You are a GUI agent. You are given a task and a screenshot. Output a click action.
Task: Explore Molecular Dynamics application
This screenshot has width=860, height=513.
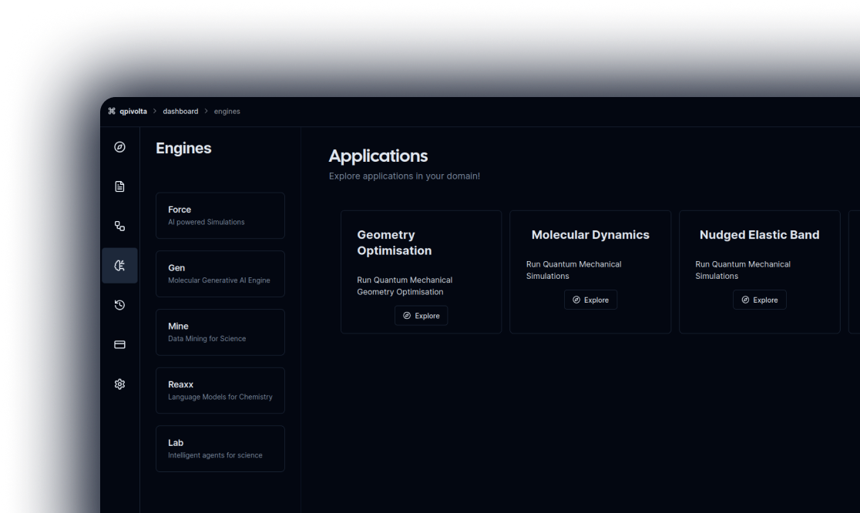[x=591, y=300]
